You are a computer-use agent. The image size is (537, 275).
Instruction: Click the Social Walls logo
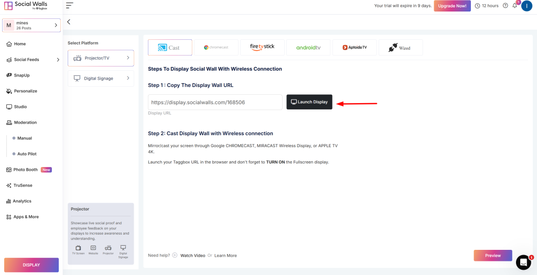(26, 6)
